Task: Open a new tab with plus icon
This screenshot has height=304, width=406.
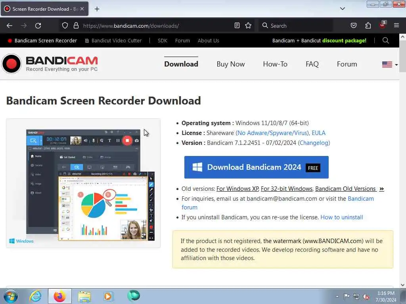Action: [97, 9]
